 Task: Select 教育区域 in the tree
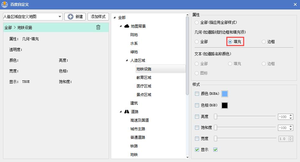point(144,78)
